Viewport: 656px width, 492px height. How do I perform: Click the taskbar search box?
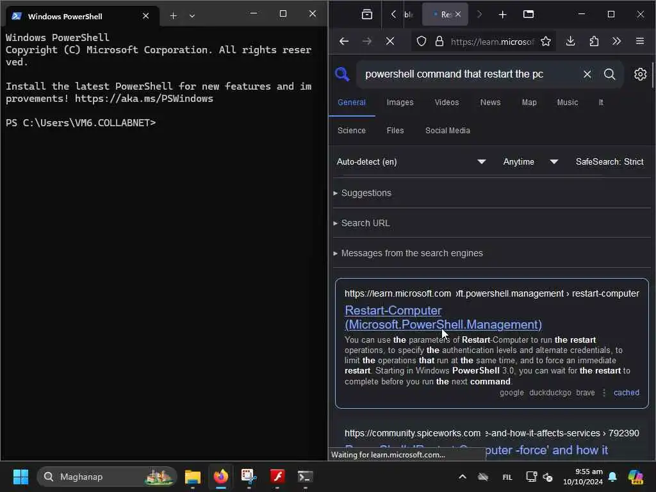click(x=107, y=477)
